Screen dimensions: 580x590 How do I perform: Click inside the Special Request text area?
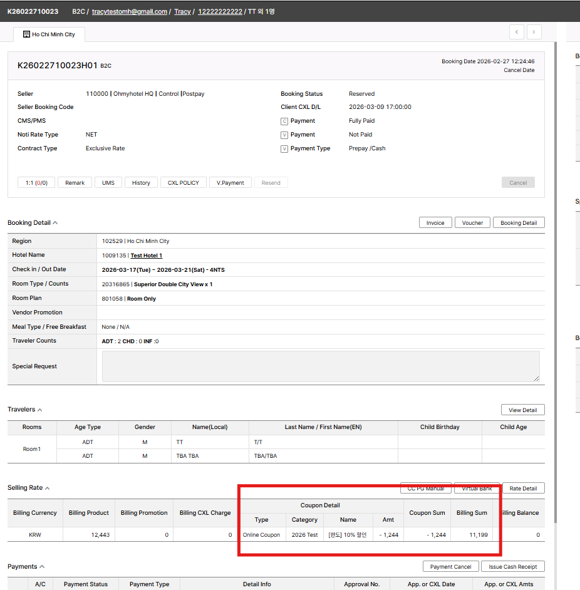pos(320,366)
